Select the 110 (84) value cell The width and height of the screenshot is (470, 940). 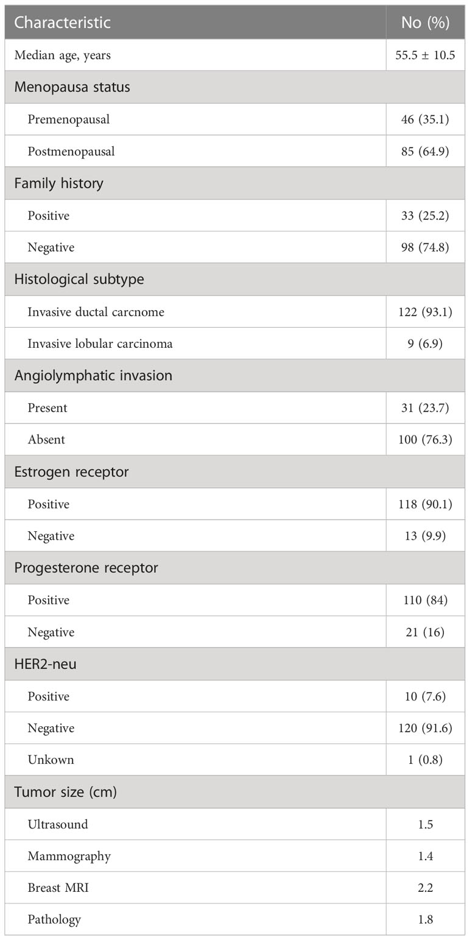click(425, 601)
